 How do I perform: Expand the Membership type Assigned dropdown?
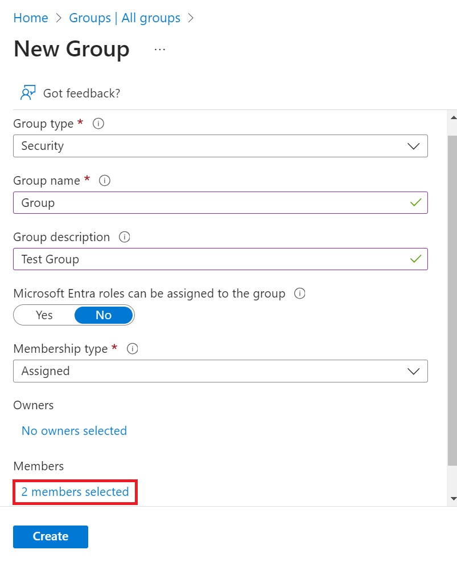pos(220,371)
